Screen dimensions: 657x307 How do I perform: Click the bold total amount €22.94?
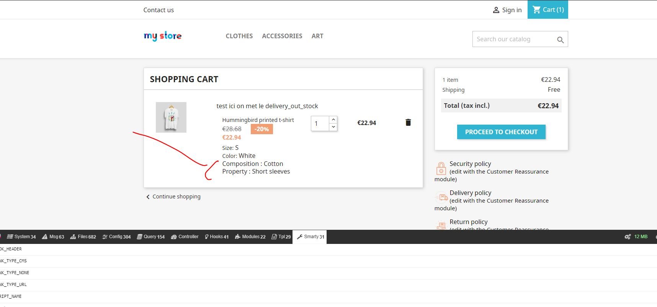[x=548, y=106]
